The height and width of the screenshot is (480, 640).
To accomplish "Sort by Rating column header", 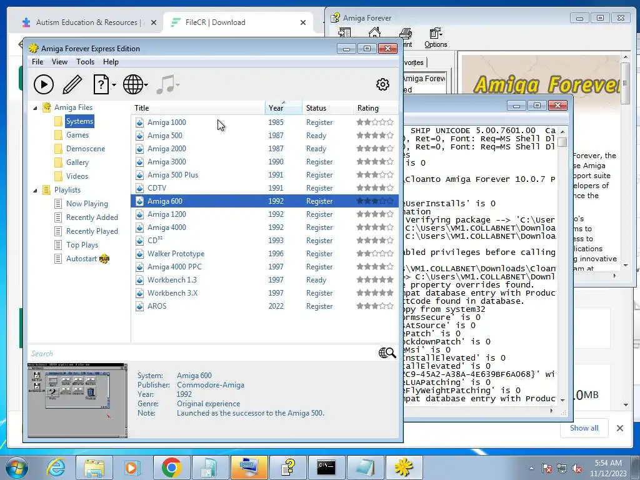I will [x=376, y=107].
